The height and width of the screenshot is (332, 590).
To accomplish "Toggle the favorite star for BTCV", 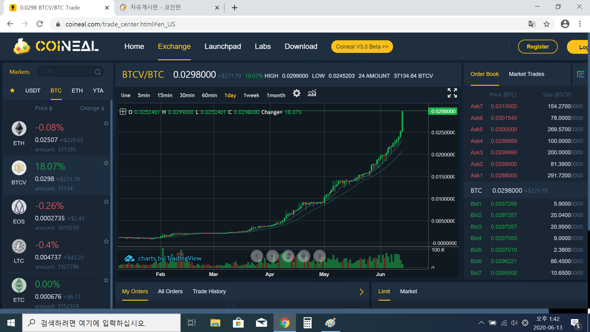I will pyautogui.click(x=106, y=163).
